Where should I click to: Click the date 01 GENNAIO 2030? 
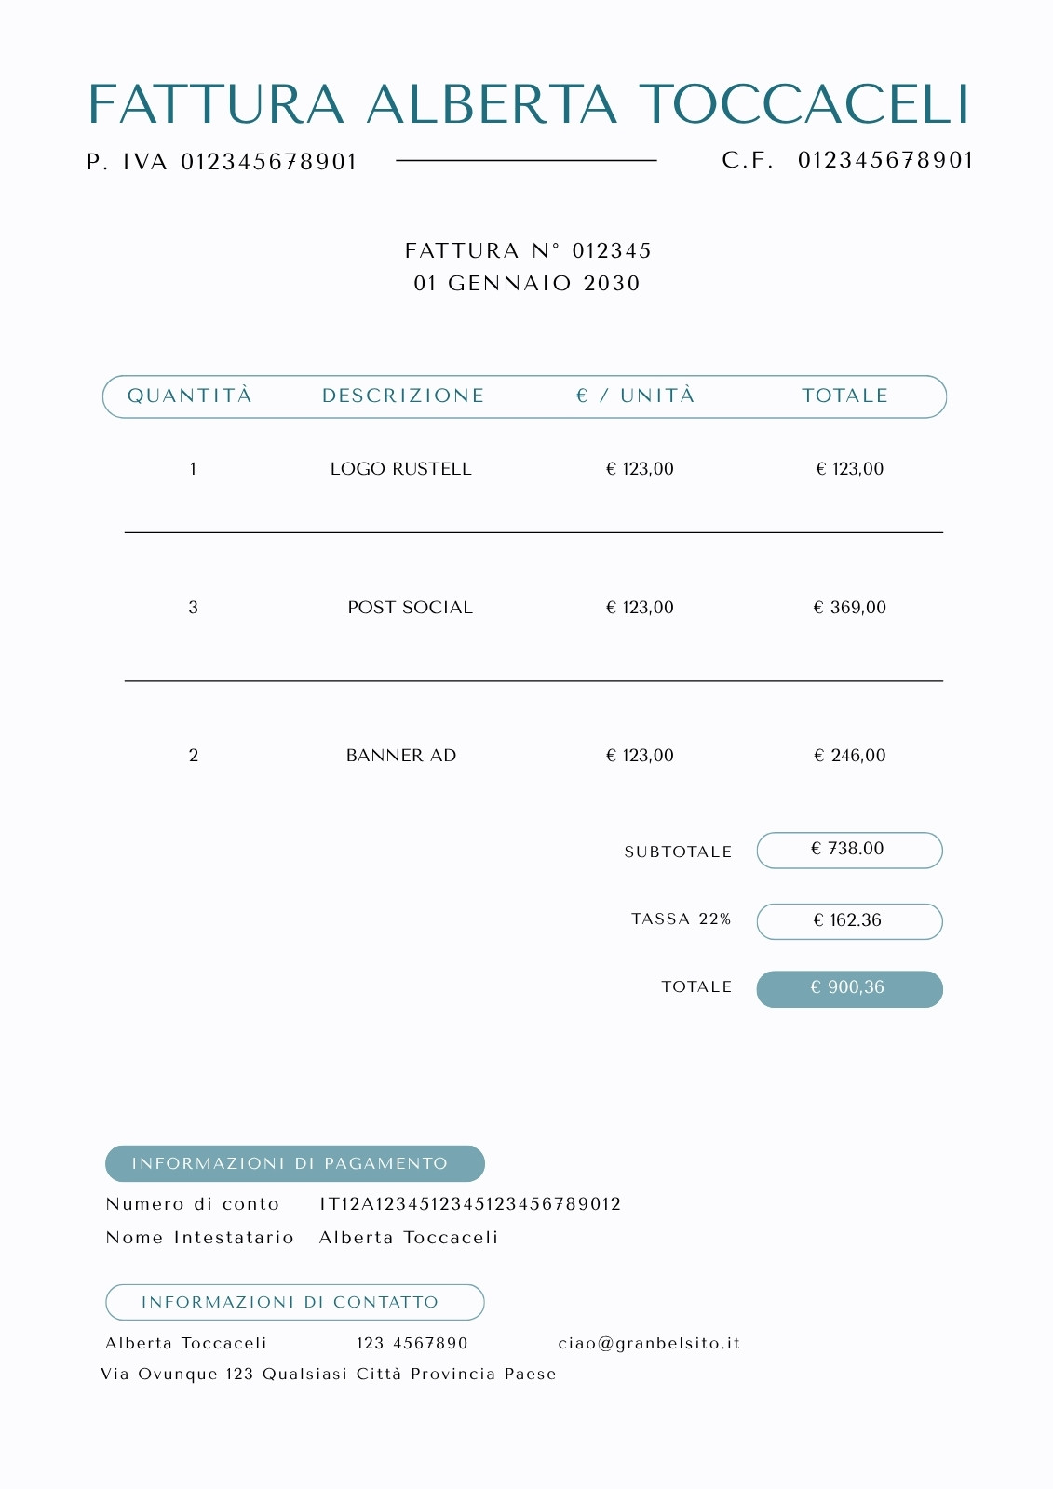click(x=527, y=283)
